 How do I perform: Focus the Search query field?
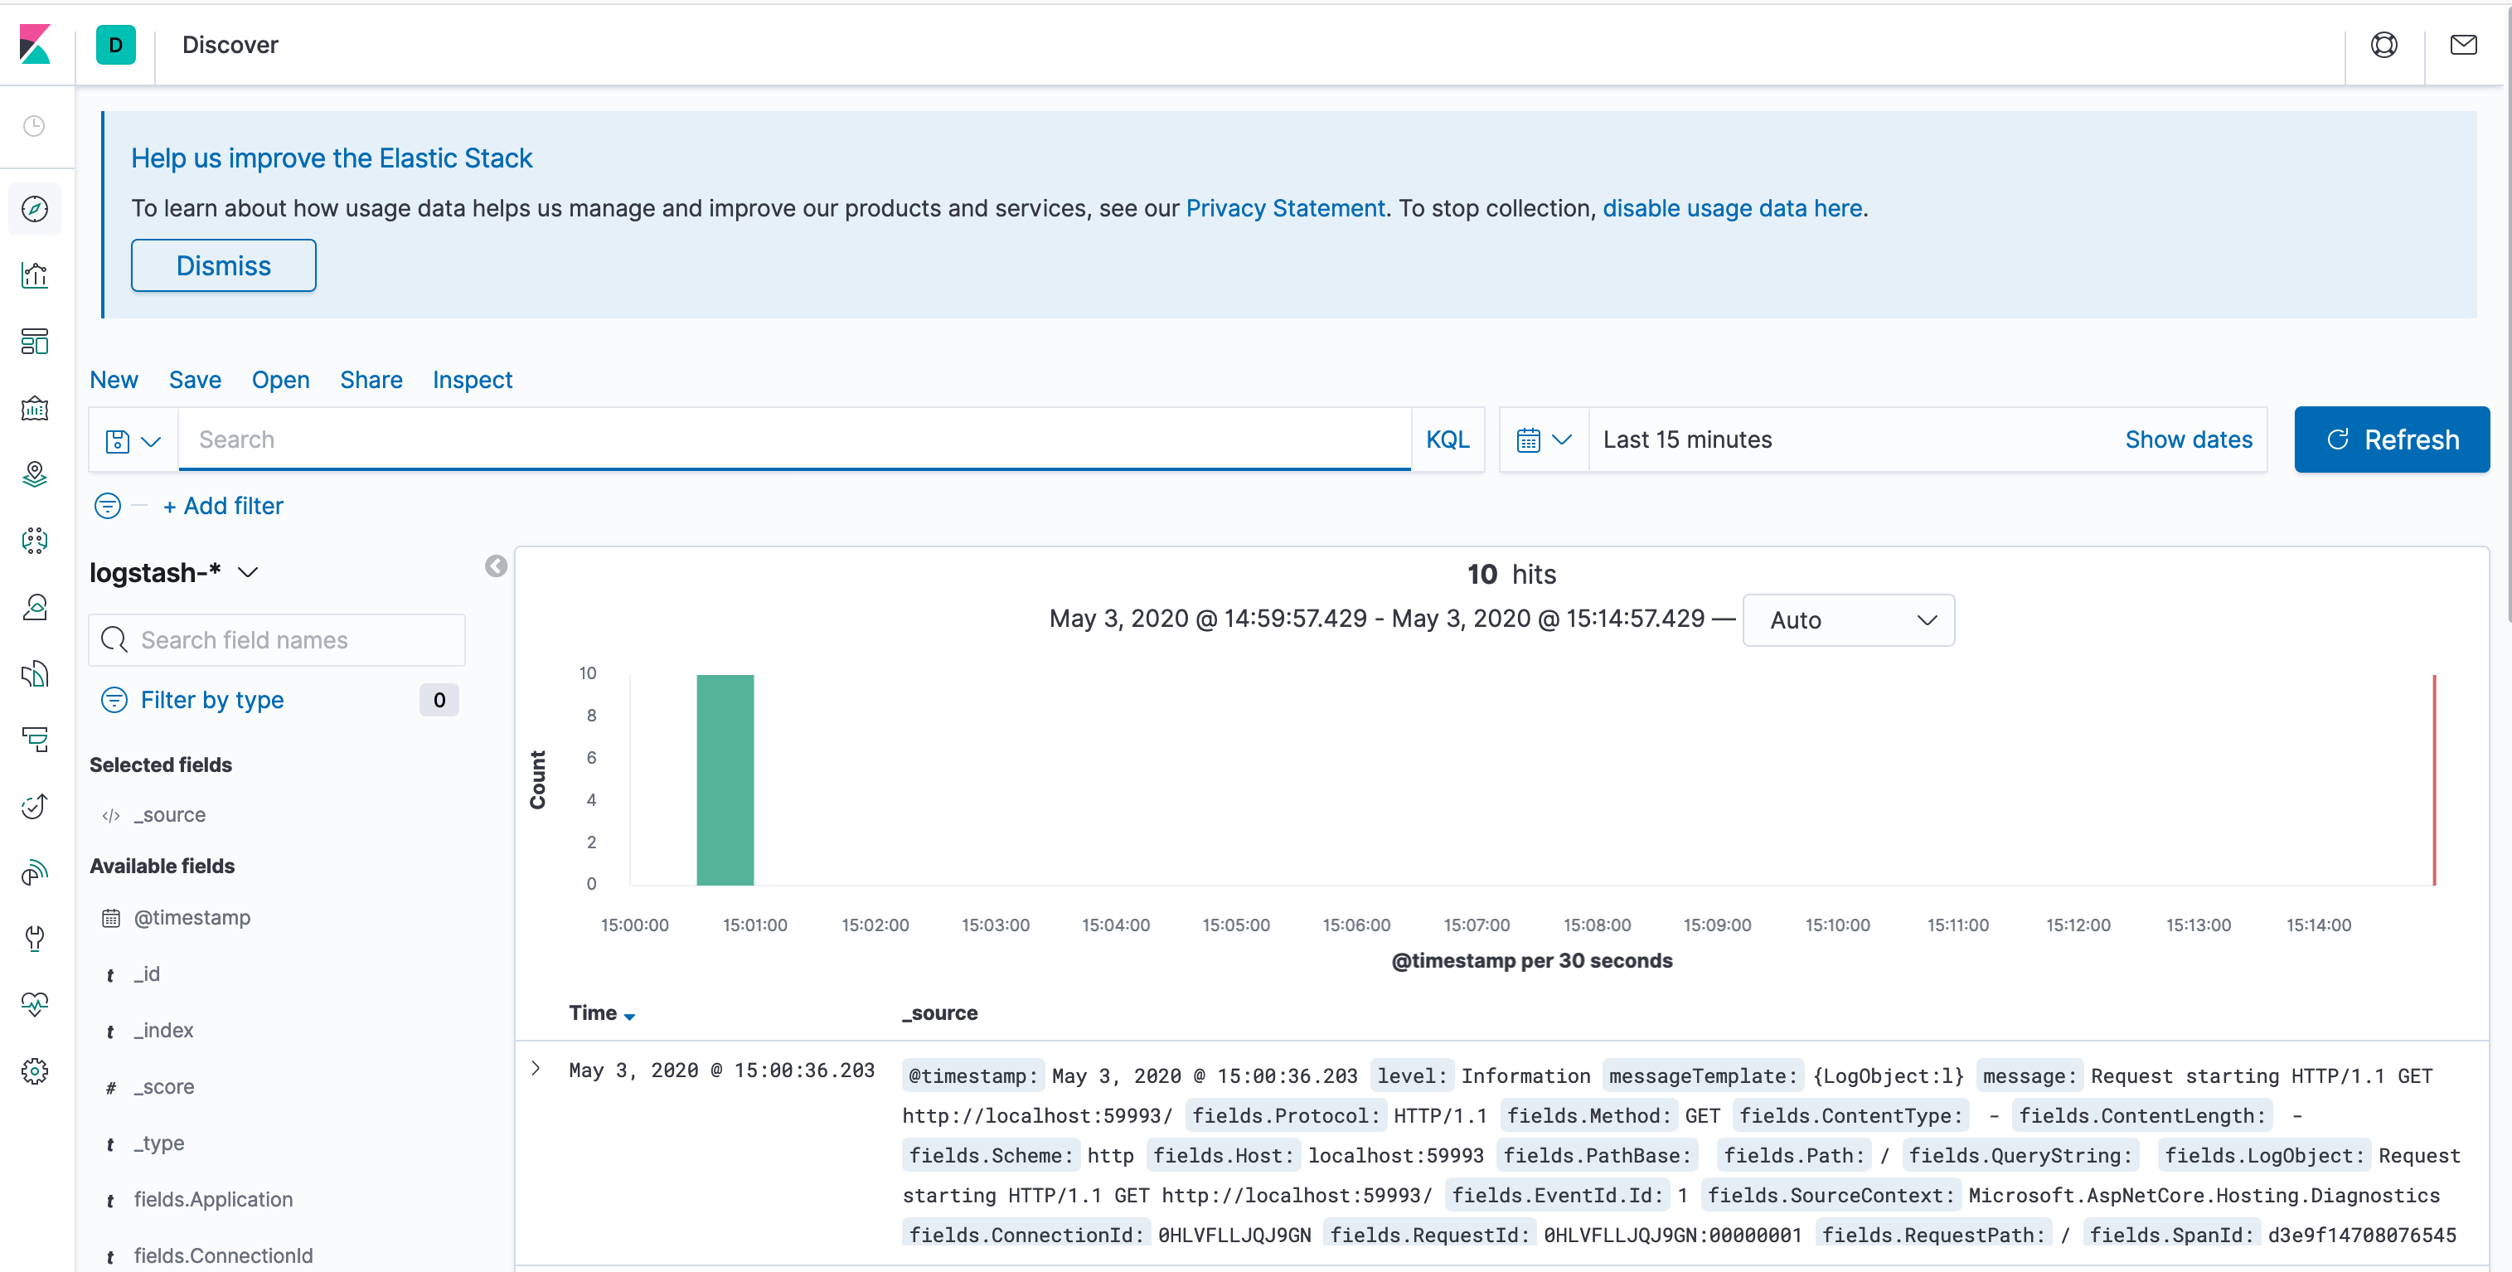click(x=793, y=440)
